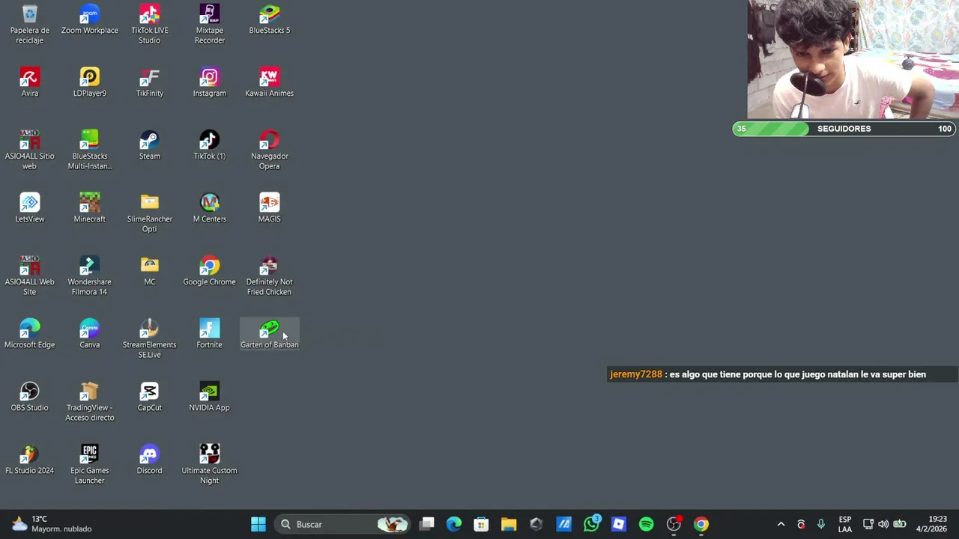Screen dimensions: 959x539
Task: Click the Buscar taskbar search box
Action: 343,524
